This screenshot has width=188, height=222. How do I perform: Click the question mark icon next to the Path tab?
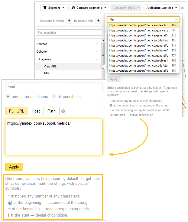63,111
